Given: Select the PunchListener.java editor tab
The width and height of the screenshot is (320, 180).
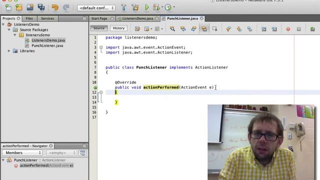Looking at the screenshot, I should [182, 18].
